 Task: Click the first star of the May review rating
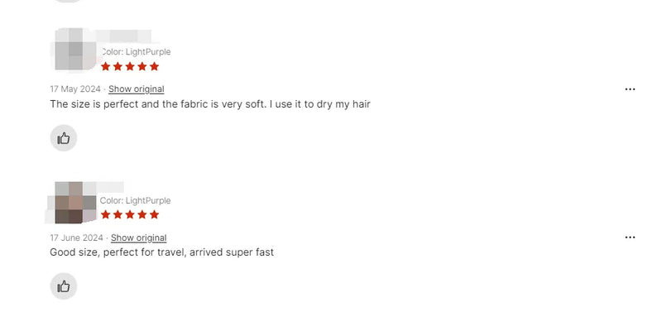click(x=106, y=66)
